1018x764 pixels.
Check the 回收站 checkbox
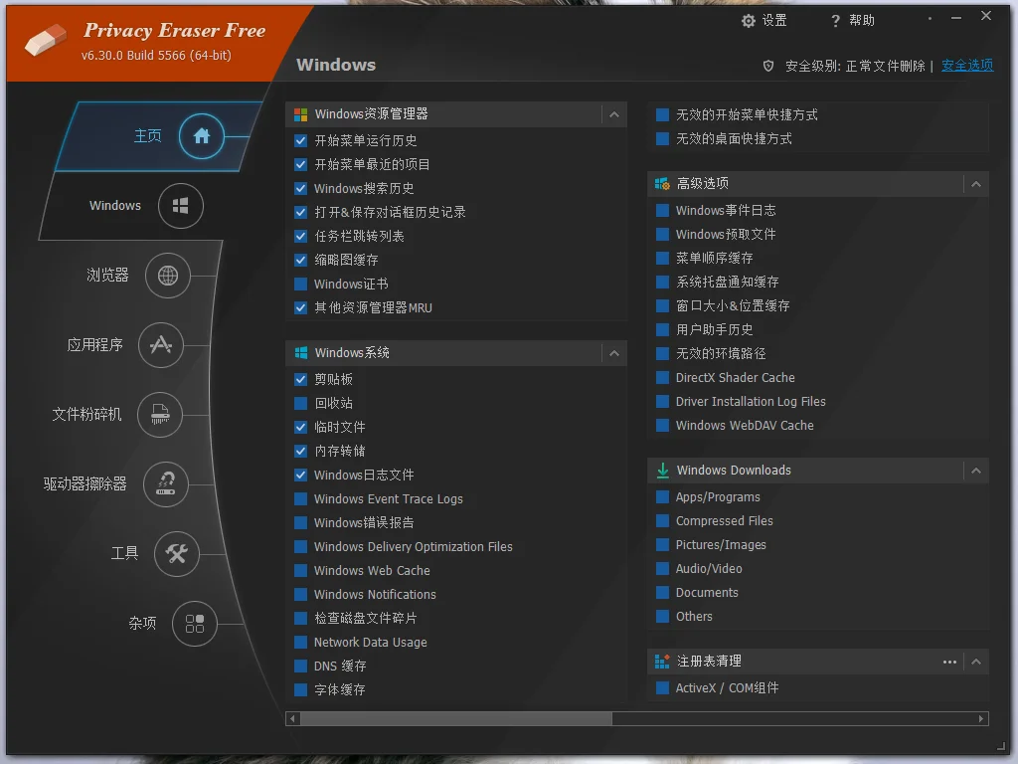pyautogui.click(x=300, y=404)
